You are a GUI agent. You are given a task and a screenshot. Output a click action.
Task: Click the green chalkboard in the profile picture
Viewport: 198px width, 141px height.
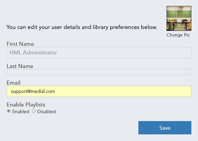(179, 14)
